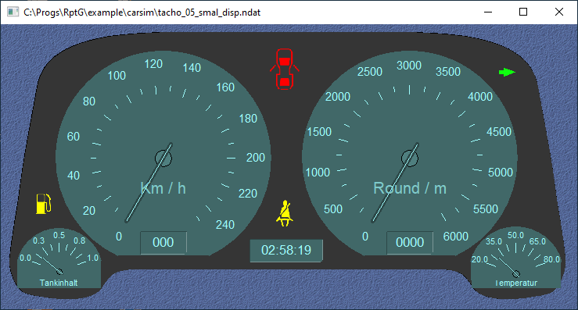The image size is (578, 310).
Task: Click the Km / h label
Action: [x=163, y=188]
